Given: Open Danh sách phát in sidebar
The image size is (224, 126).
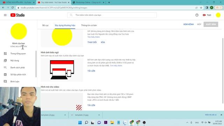Looking at the screenshot, I should pos(18,68).
